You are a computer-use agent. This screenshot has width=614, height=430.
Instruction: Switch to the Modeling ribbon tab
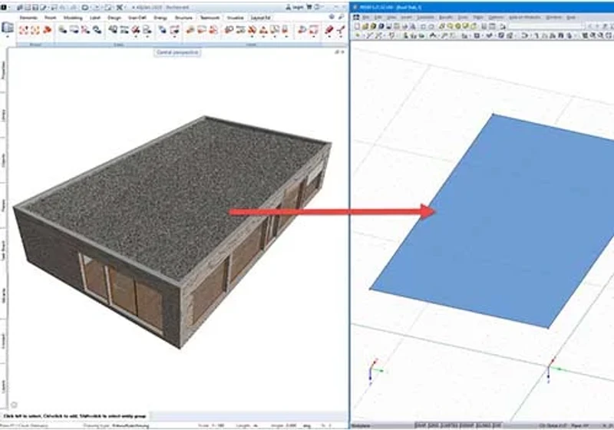pos(73,18)
